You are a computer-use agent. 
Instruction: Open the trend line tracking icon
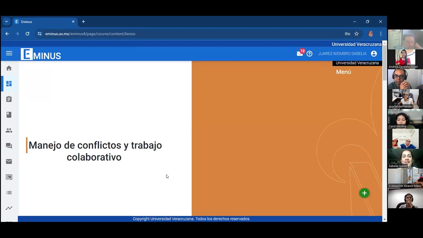click(x=9, y=208)
